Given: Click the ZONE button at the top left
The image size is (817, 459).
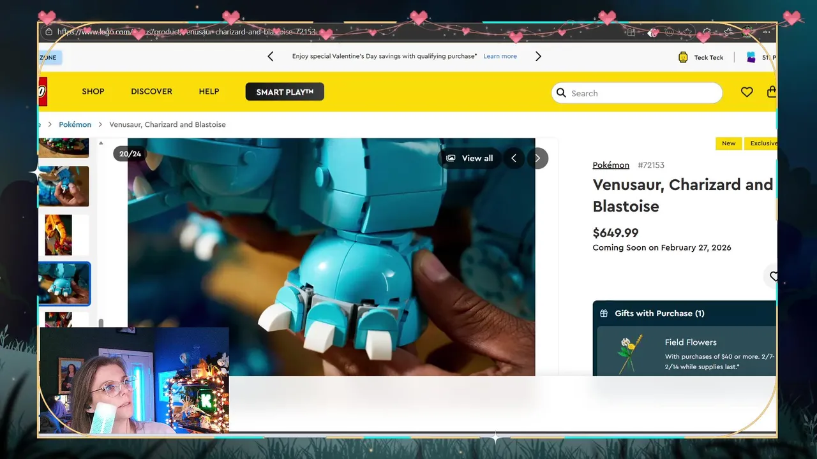Looking at the screenshot, I should tap(50, 57).
